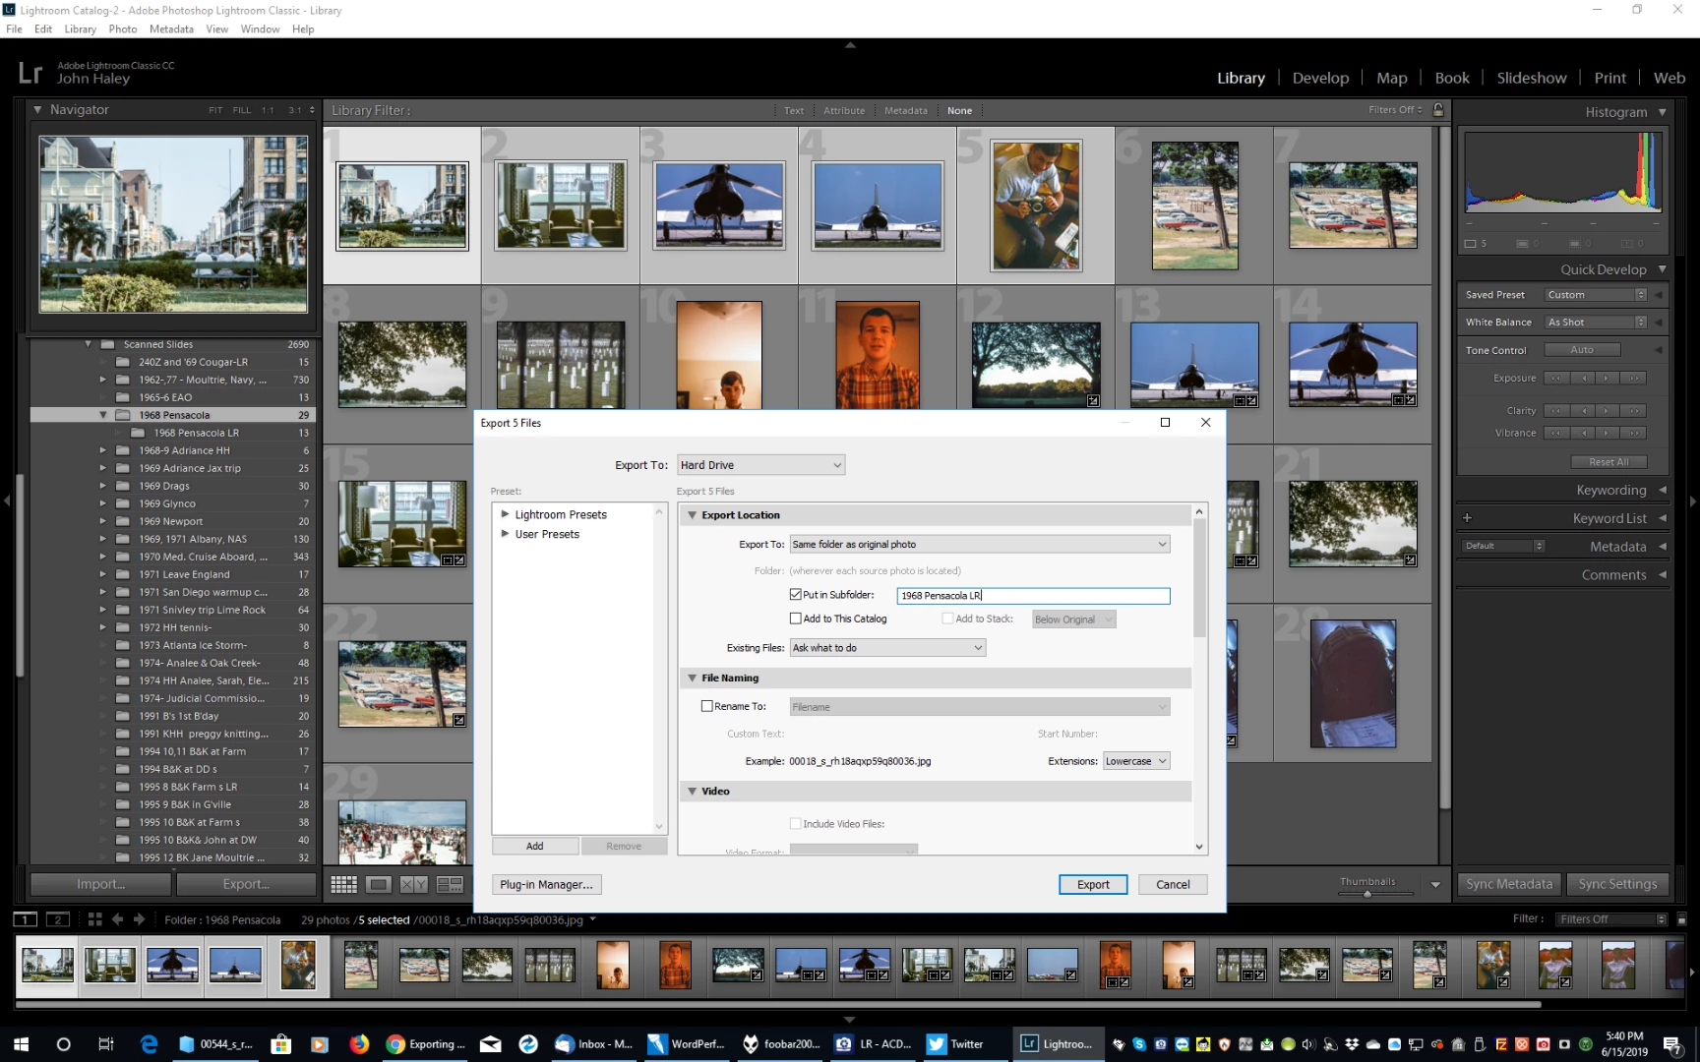1700x1062 pixels.
Task: Select Attribute in Library Filter bar
Action: [x=844, y=110]
